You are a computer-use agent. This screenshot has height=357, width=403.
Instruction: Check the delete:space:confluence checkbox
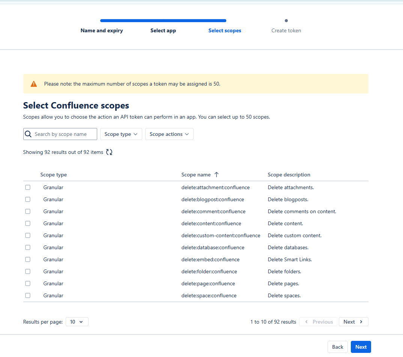tap(28, 295)
